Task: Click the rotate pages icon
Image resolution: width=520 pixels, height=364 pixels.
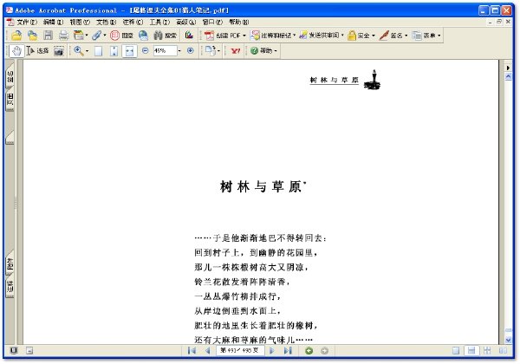Action: [210, 51]
